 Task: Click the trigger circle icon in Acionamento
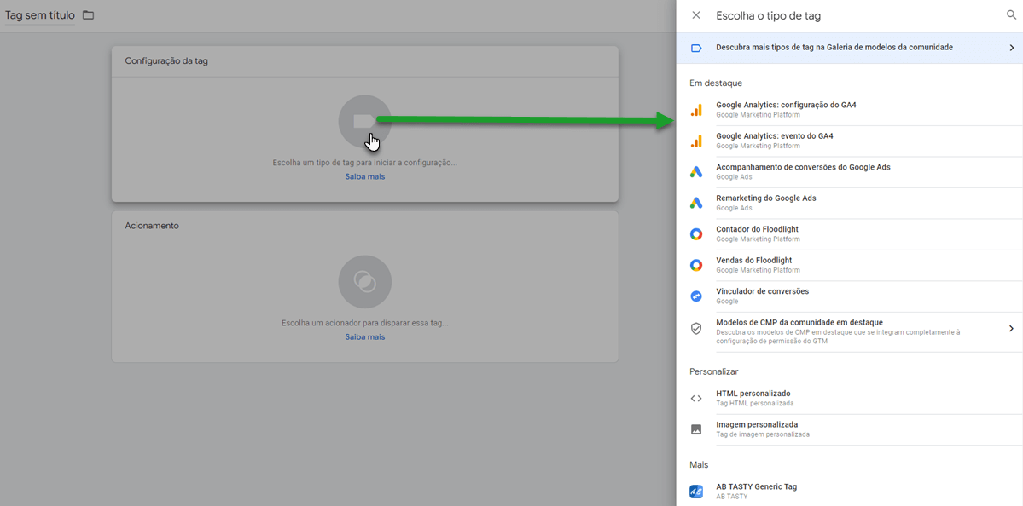(x=364, y=281)
